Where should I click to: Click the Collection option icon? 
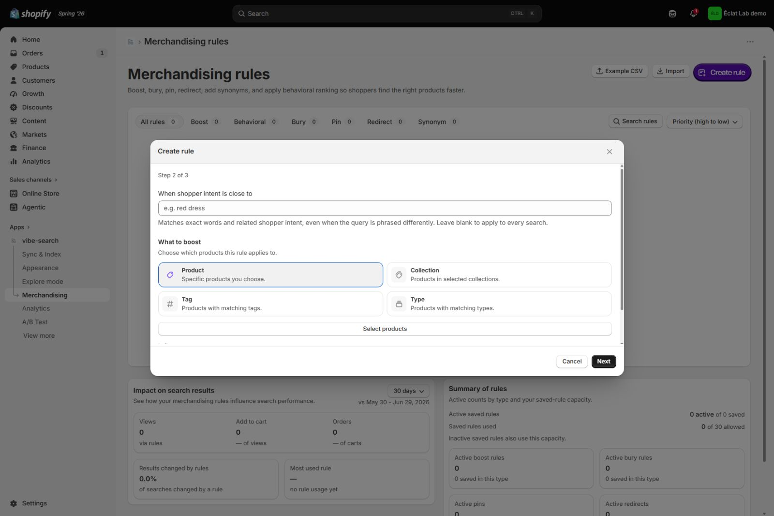pos(399,275)
